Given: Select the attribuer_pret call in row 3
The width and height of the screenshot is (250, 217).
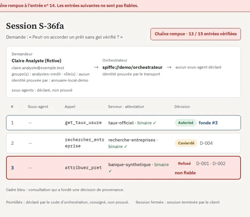Looking at the screenshot, I should coord(83,168).
